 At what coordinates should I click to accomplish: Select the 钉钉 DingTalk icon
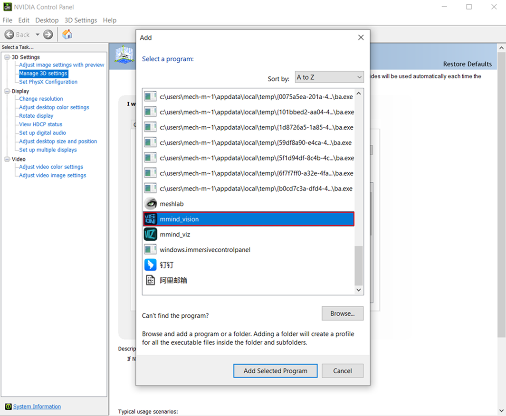coord(150,265)
